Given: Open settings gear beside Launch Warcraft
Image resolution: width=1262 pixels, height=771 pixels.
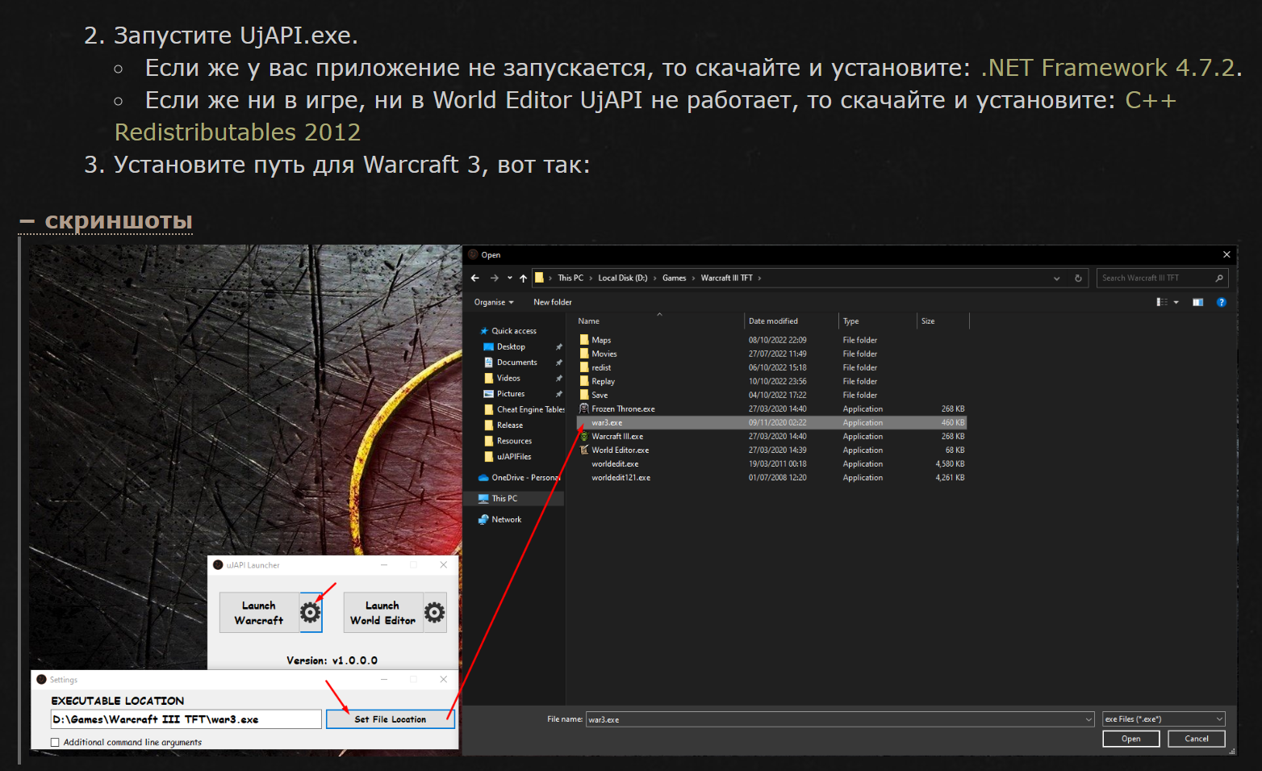Looking at the screenshot, I should [x=311, y=613].
